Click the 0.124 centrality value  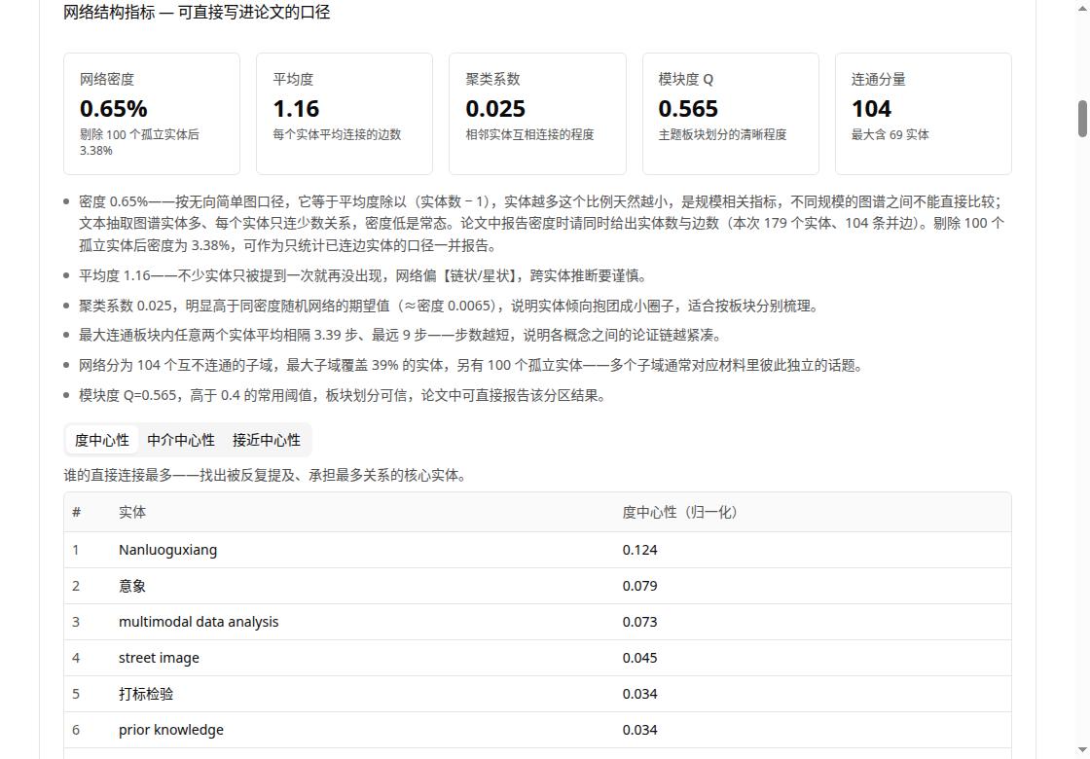coord(639,550)
